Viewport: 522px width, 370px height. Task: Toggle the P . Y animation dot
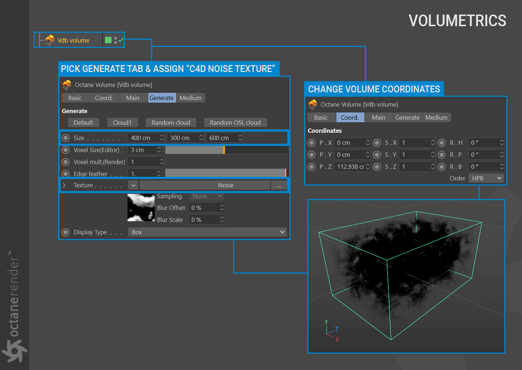click(312, 155)
